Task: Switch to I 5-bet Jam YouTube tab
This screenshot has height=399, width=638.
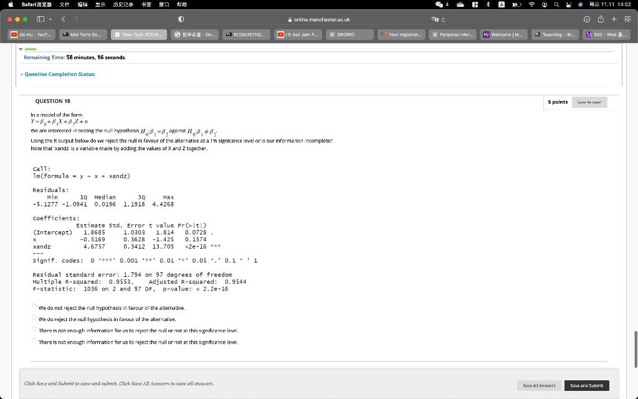Action: coord(298,35)
